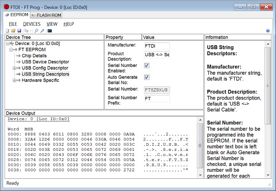276x191 pixels.
Task: Switch to the EEPROM tab
Action: pyautogui.click(x=17, y=15)
